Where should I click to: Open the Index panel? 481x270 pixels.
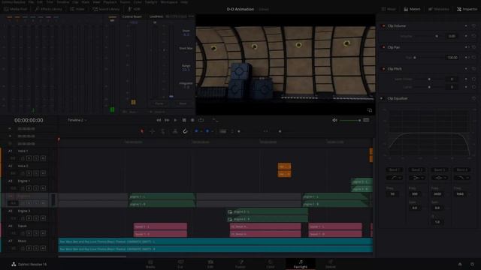coord(77,9)
